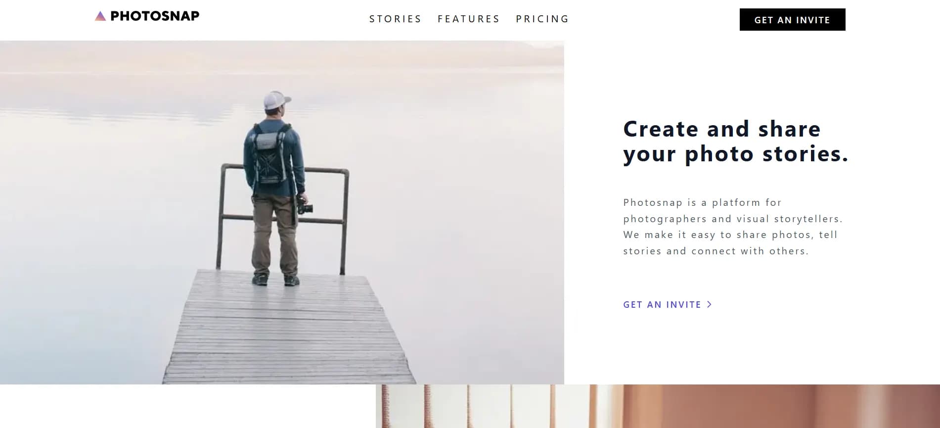Click the photographer's shoes on the dock
The width and height of the screenshot is (940, 428).
pyautogui.click(x=275, y=280)
